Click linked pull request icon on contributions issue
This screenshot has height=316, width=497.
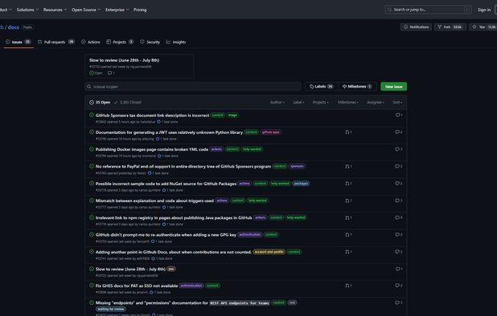tap(348, 252)
